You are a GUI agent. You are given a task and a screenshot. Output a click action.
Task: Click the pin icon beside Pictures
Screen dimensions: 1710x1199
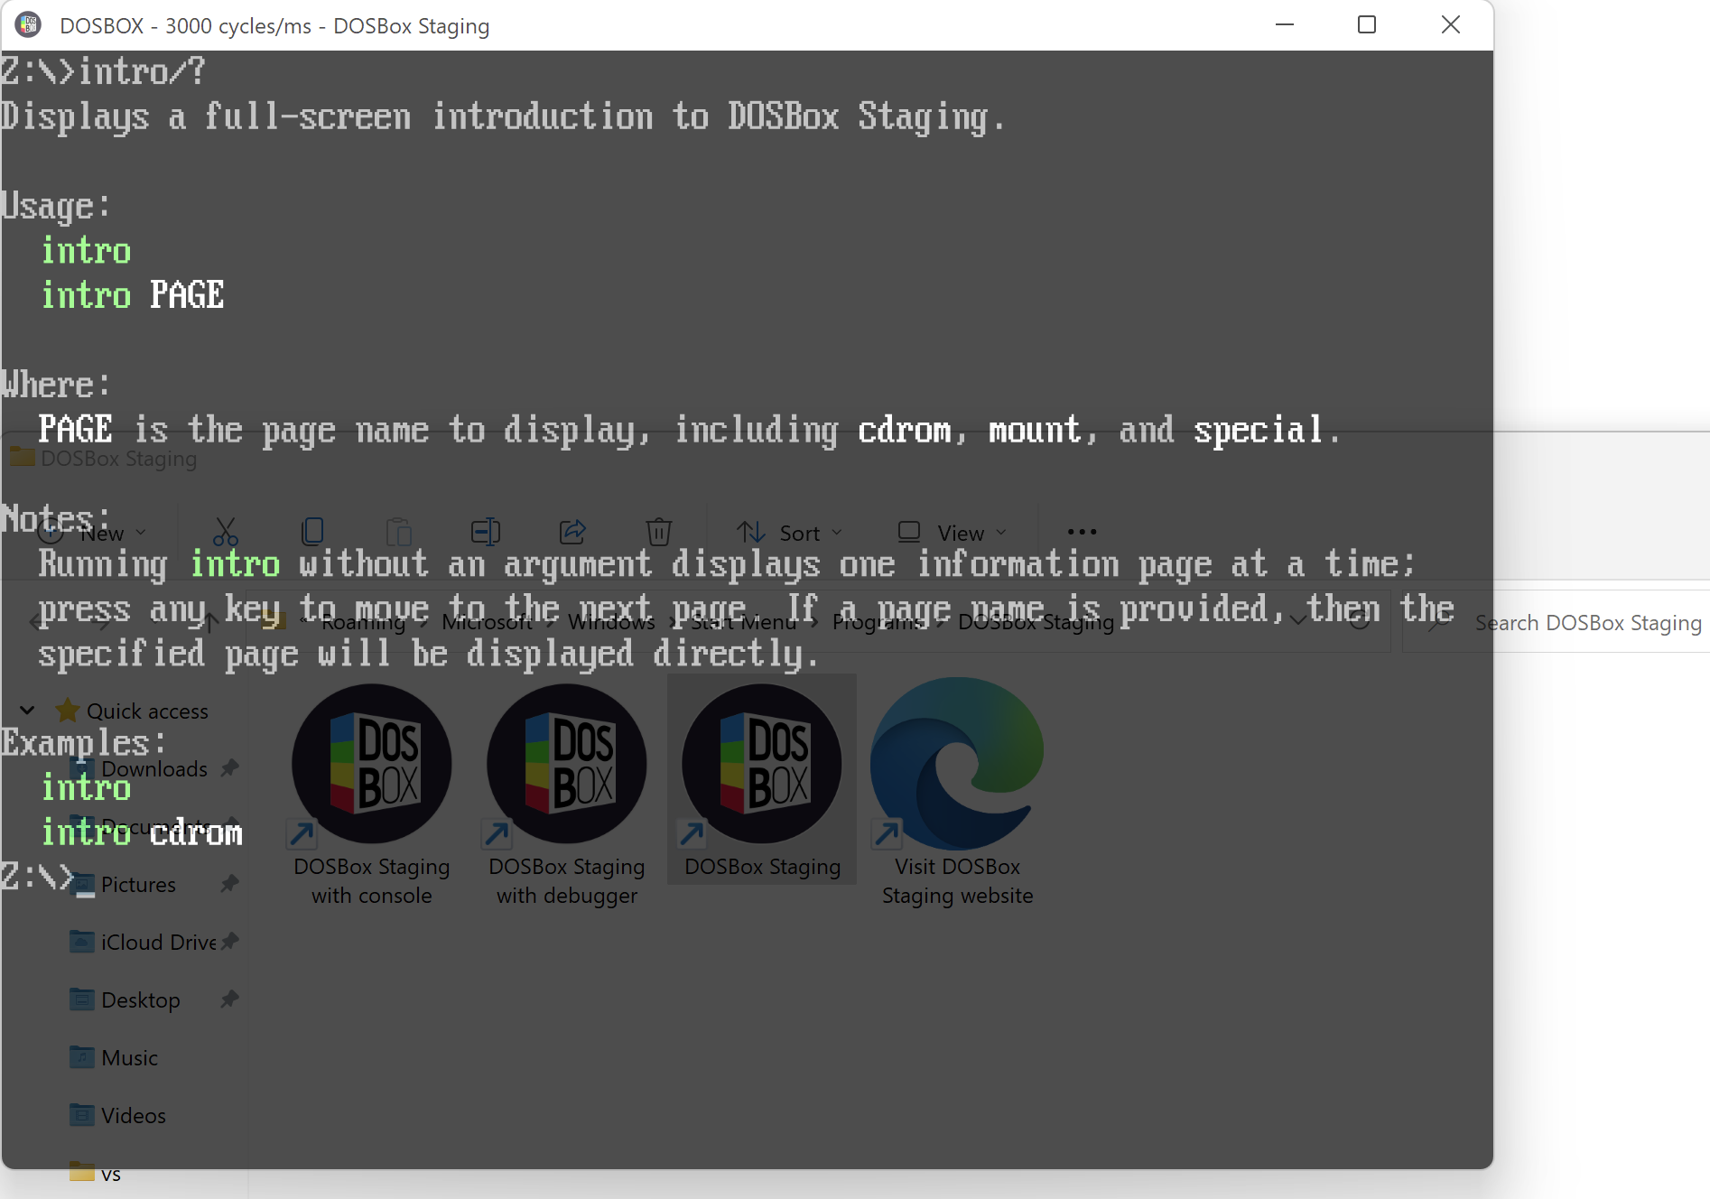click(x=230, y=884)
